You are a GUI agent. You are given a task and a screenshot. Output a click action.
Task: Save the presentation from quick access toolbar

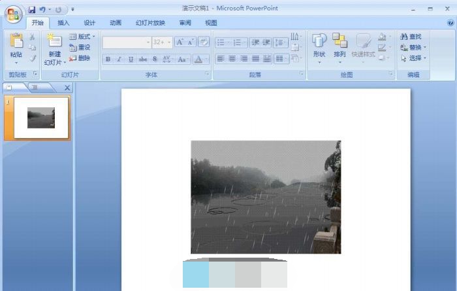click(x=32, y=10)
